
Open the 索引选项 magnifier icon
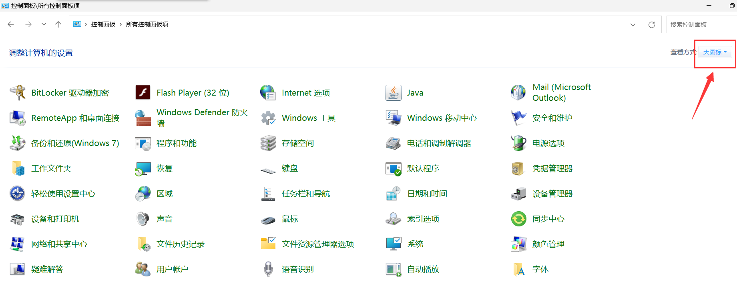tap(393, 219)
